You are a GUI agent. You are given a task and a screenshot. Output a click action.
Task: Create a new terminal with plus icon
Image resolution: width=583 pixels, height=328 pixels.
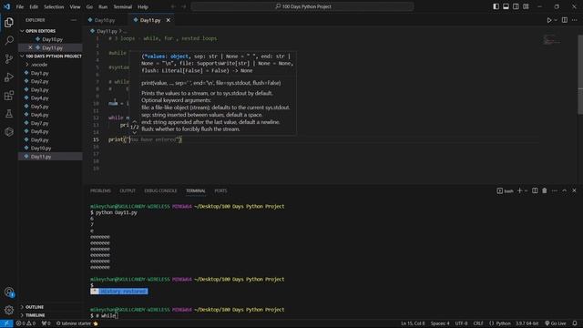520,190
